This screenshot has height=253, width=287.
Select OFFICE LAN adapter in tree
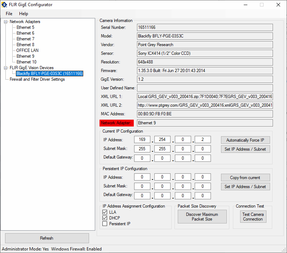point(27,50)
